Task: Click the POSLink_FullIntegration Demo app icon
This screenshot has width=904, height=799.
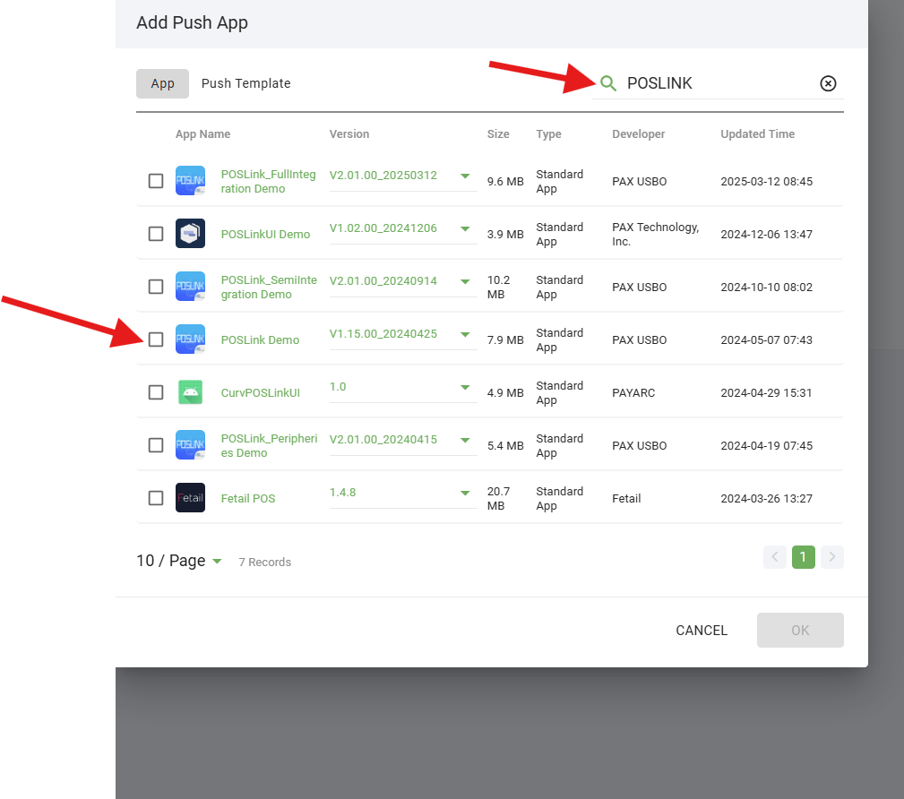Action: coord(190,181)
